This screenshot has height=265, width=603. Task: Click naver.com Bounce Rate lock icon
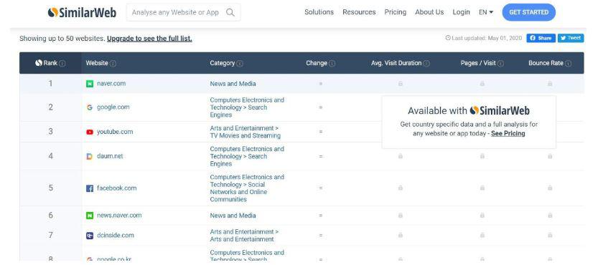[x=550, y=83]
